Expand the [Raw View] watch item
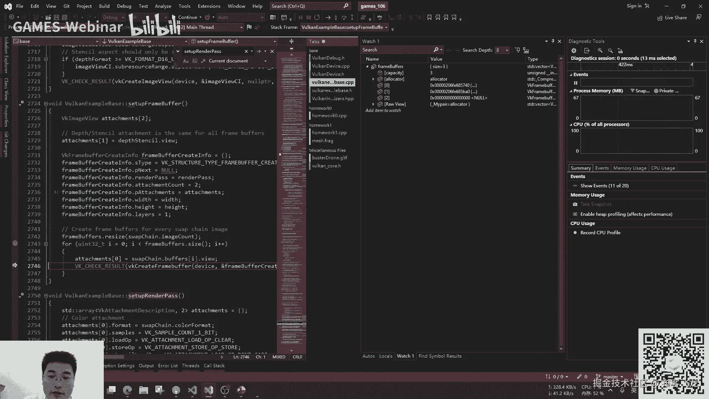The height and width of the screenshot is (399, 709). coord(373,104)
